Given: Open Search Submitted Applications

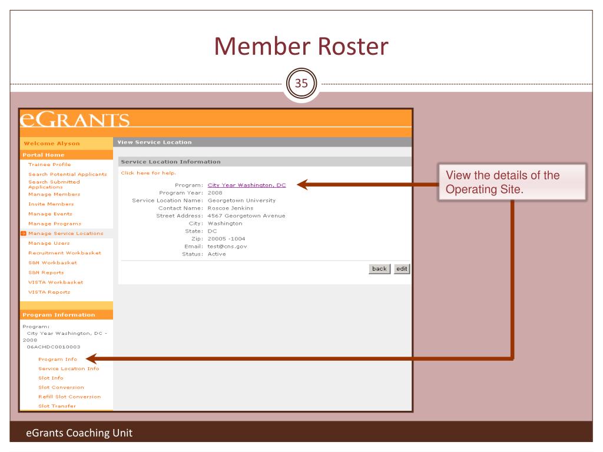Looking at the screenshot, I should (54, 184).
